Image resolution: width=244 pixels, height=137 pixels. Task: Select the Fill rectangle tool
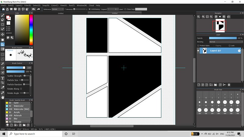2,40
